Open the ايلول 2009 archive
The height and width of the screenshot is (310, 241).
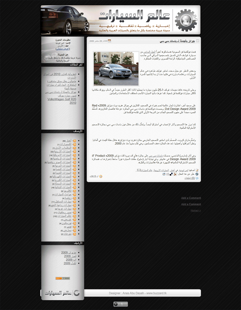pyautogui.click(x=70, y=263)
